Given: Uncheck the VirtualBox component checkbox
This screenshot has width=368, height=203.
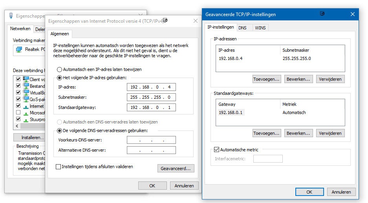Looking at the screenshot, I should (18, 92).
